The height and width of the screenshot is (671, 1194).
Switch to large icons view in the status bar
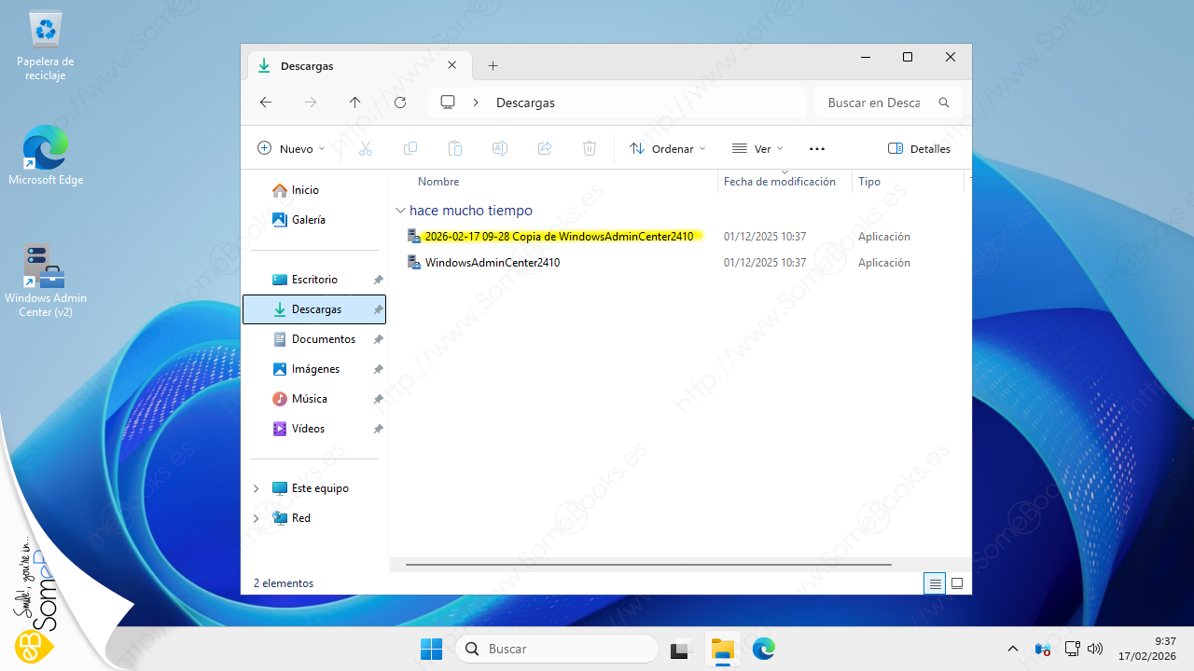[x=956, y=584]
